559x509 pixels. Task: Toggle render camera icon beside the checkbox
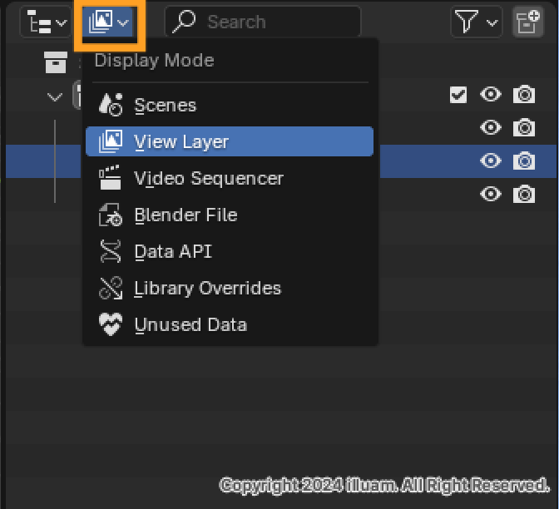pyautogui.click(x=524, y=95)
